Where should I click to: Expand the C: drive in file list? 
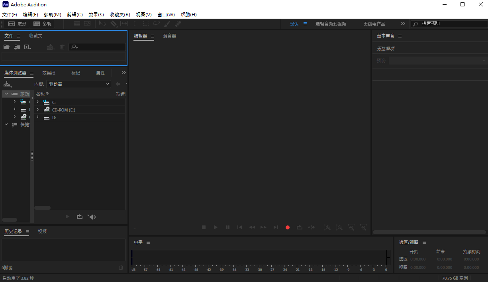pyautogui.click(x=38, y=102)
